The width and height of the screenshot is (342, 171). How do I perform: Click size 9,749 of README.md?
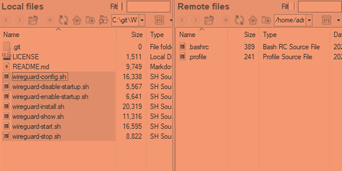click(x=134, y=67)
